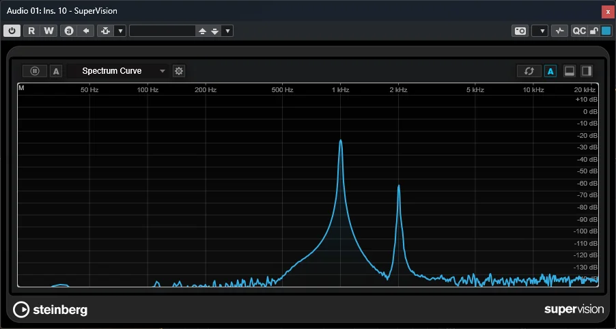The height and width of the screenshot is (329, 616).
Task: Toggle the left A button beside pause
Action: click(56, 71)
